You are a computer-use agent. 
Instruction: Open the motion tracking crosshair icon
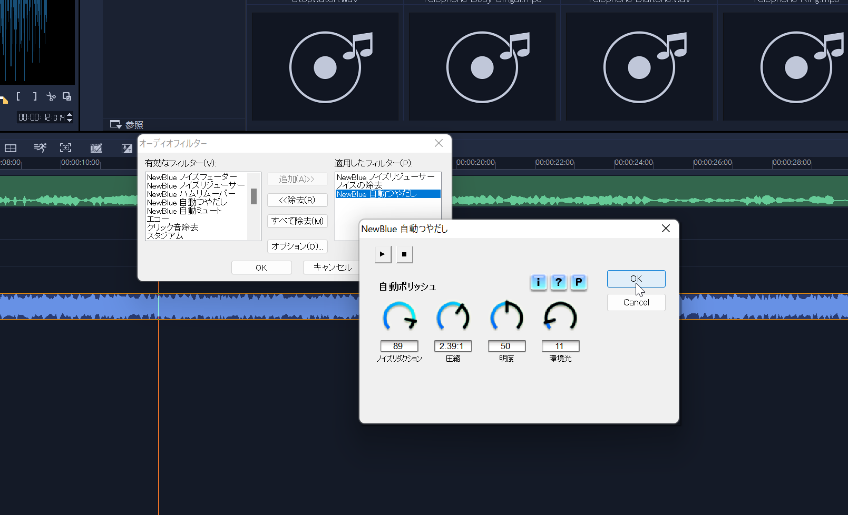coord(66,148)
